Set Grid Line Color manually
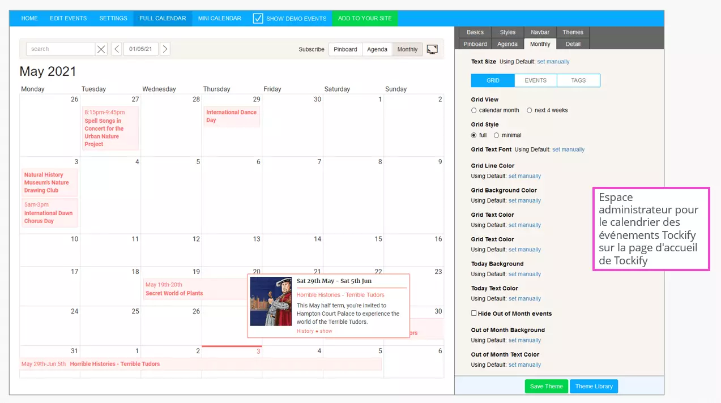 click(x=524, y=176)
